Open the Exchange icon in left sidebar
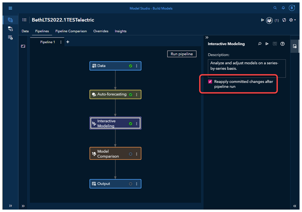Image resolution: width=302 pixels, height=212 pixels. click(10, 29)
